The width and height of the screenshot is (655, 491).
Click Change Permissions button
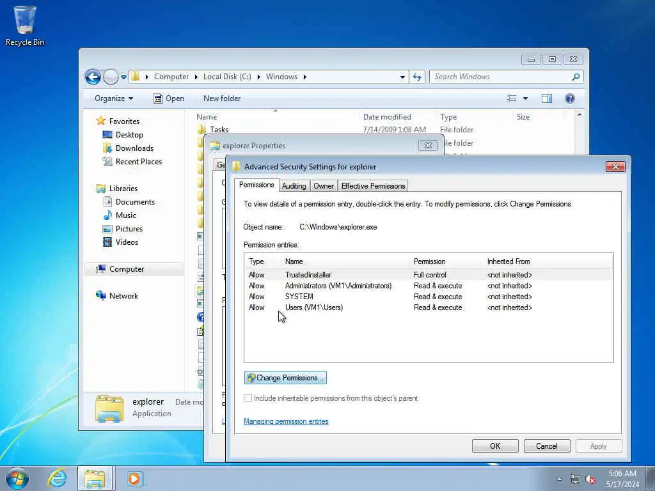pyautogui.click(x=285, y=378)
